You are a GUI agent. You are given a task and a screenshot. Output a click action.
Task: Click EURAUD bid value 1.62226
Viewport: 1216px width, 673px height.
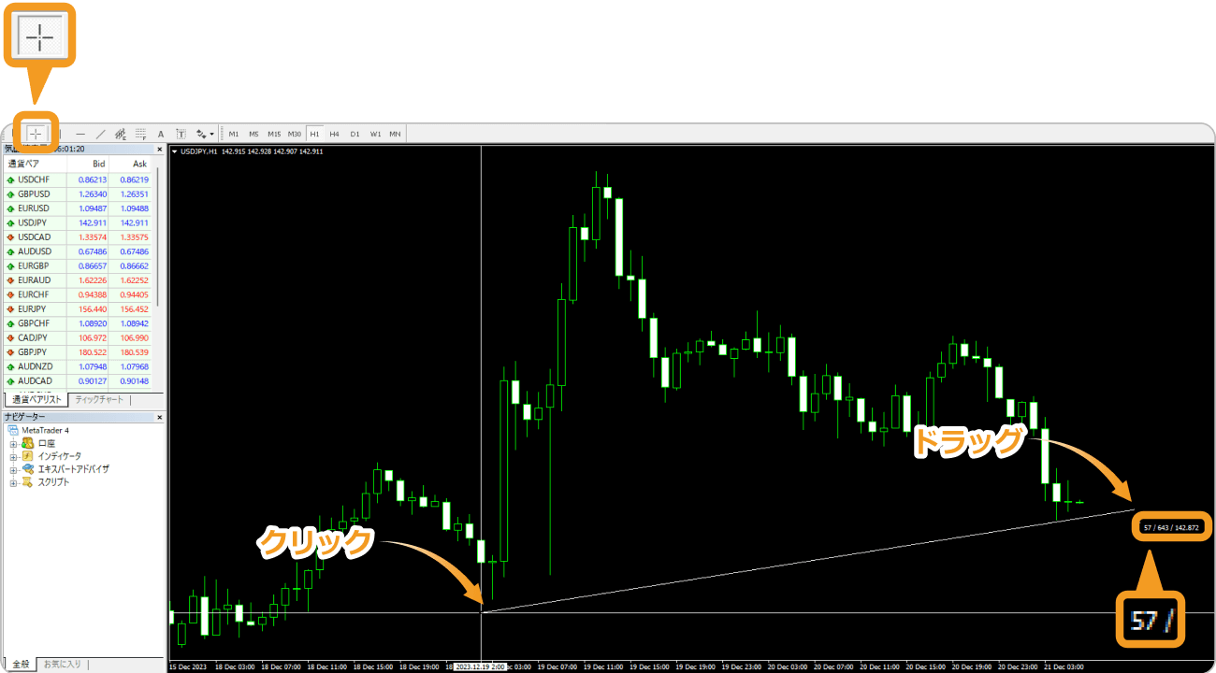coord(93,280)
